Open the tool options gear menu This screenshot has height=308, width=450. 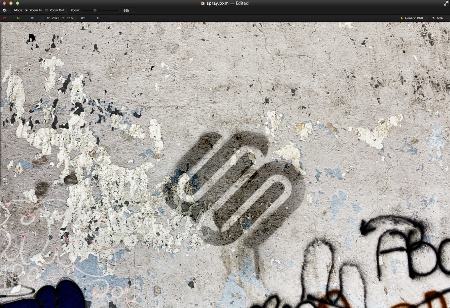[5, 10]
